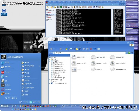Open the Wave Root (C:) drive icon
The image size is (139, 111).
[x=93, y=57]
